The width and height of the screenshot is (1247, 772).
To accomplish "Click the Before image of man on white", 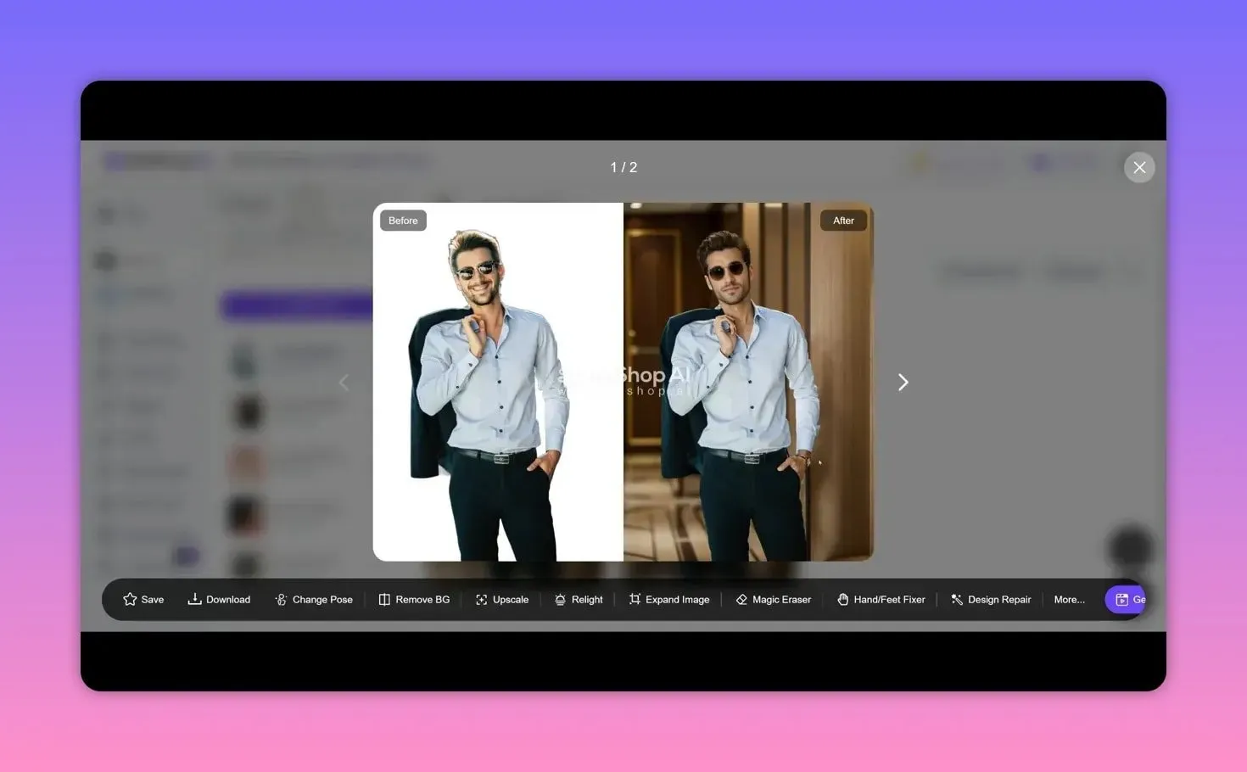I will pyautogui.click(x=498, y=382).
